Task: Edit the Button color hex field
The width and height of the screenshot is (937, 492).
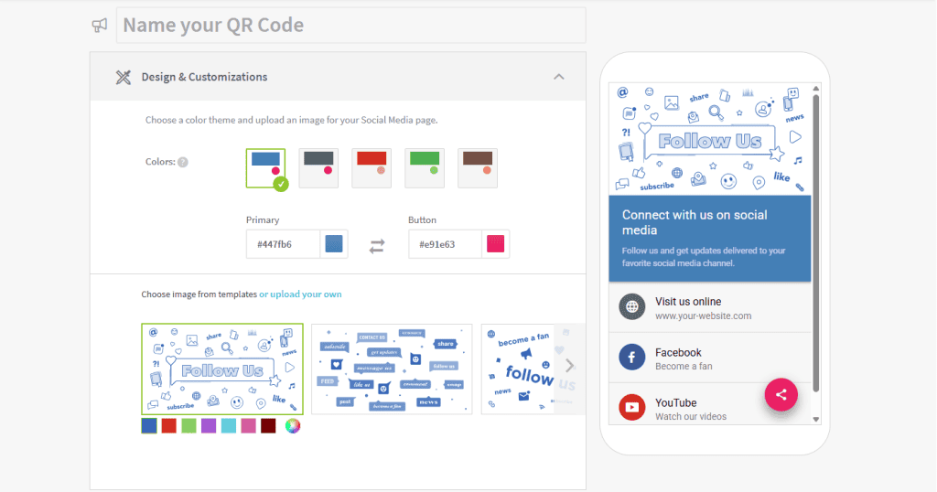Action: pos(446,244)
